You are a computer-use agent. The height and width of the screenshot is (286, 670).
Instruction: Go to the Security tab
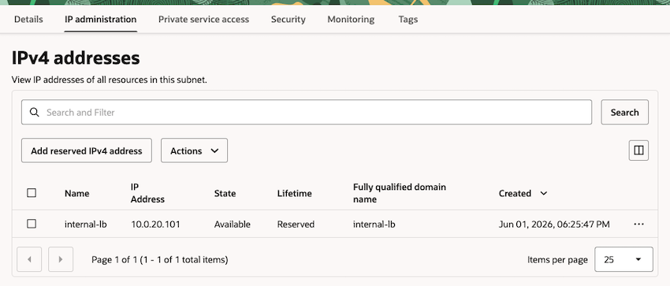288,19
